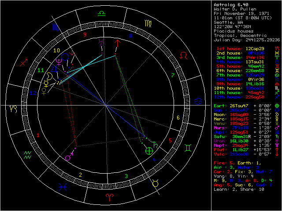Select the 'Placidus houses' line
The image size is (282, 211).
[234, 31]
